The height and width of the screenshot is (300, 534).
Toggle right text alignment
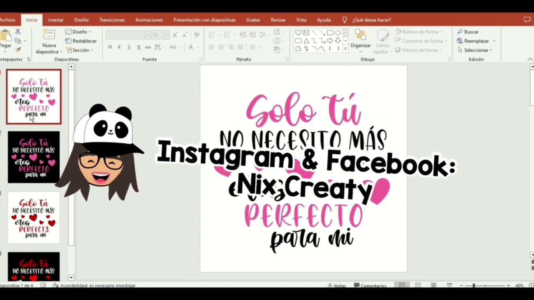pos(231,47)
